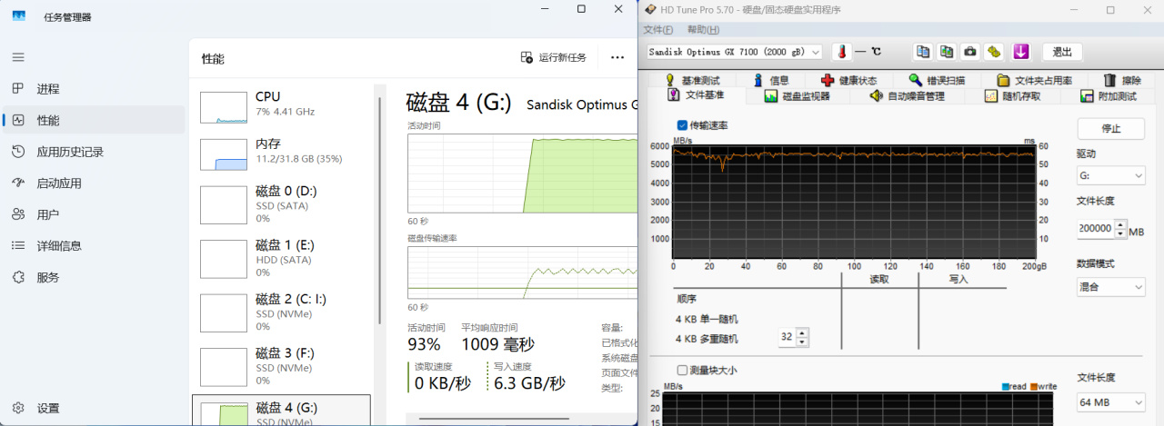Switch to 磁盘监视器 (Disk Monitor) tab
1164x426 pixels.
[x=797, y=95]
